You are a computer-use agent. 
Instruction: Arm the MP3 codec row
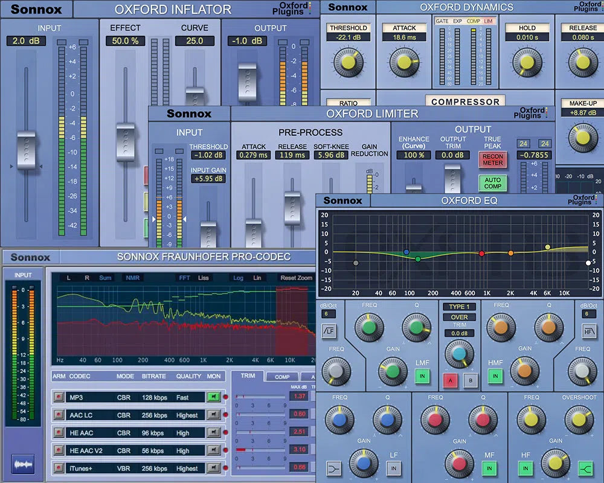pyautogui.click(x=59, y=397)
